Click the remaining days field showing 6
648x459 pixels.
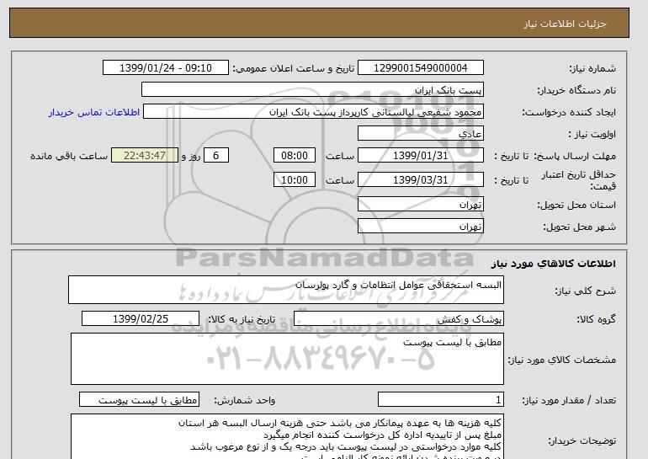point(215,156)
